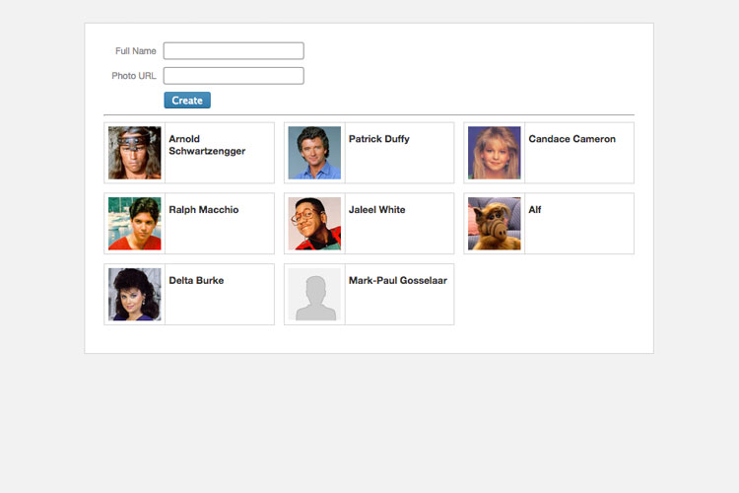Screen dimensions: 739x493
Task: Click the Photo URL input field
Action: [234, 76]
